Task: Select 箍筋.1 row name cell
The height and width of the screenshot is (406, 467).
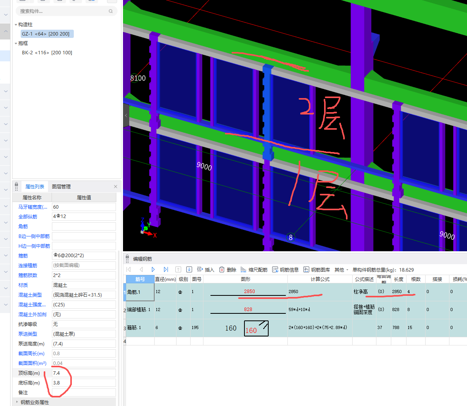Action: pos(140,327)
